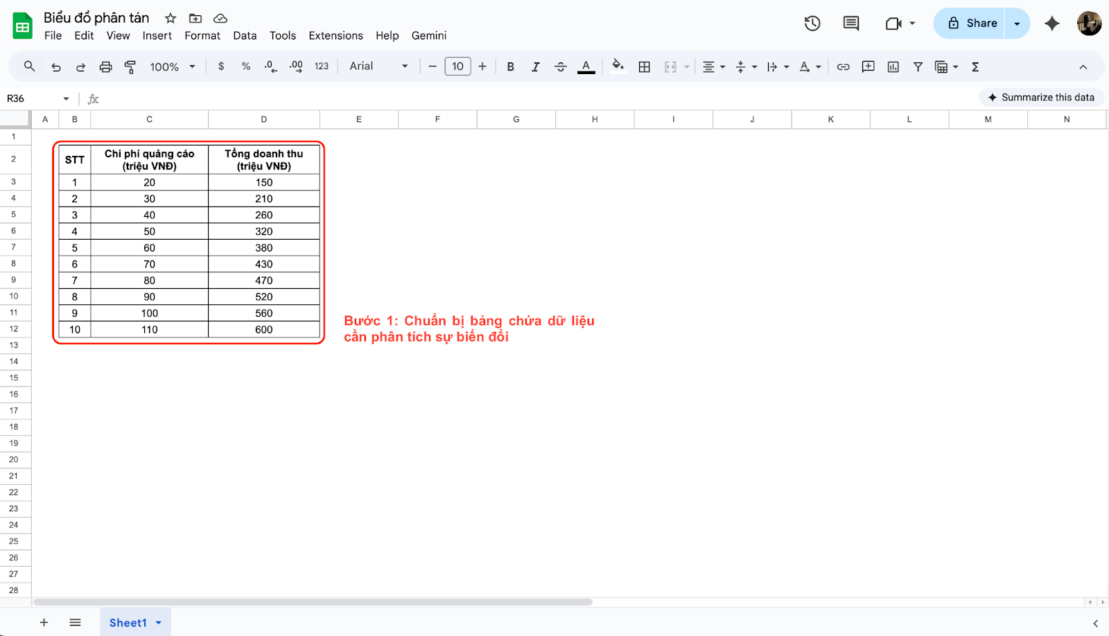Open the Sheet1 tab options arrow
1109x636 pixels.
click(159, 623)
